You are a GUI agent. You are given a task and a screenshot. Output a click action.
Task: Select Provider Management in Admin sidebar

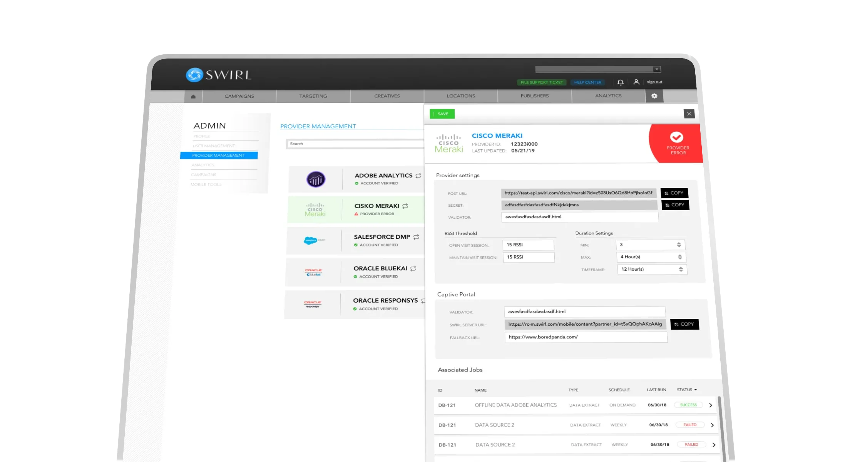[x=219, y=156]
